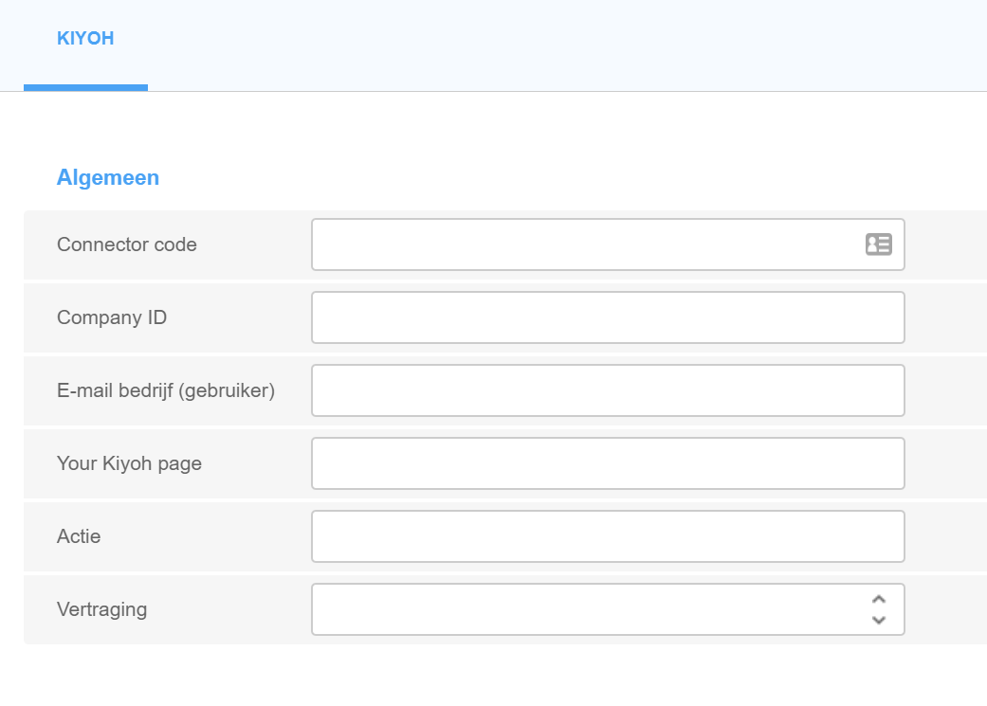The height and width of the screenshot is (706, 987).
Task: Click the Vertraging label
Action: pos(101,609)
